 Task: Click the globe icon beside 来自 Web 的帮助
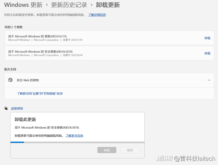point(10,80)
